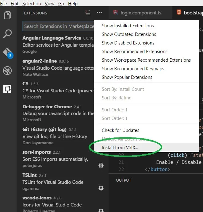Switch to the login.component.ts tab

click(140, 13)
